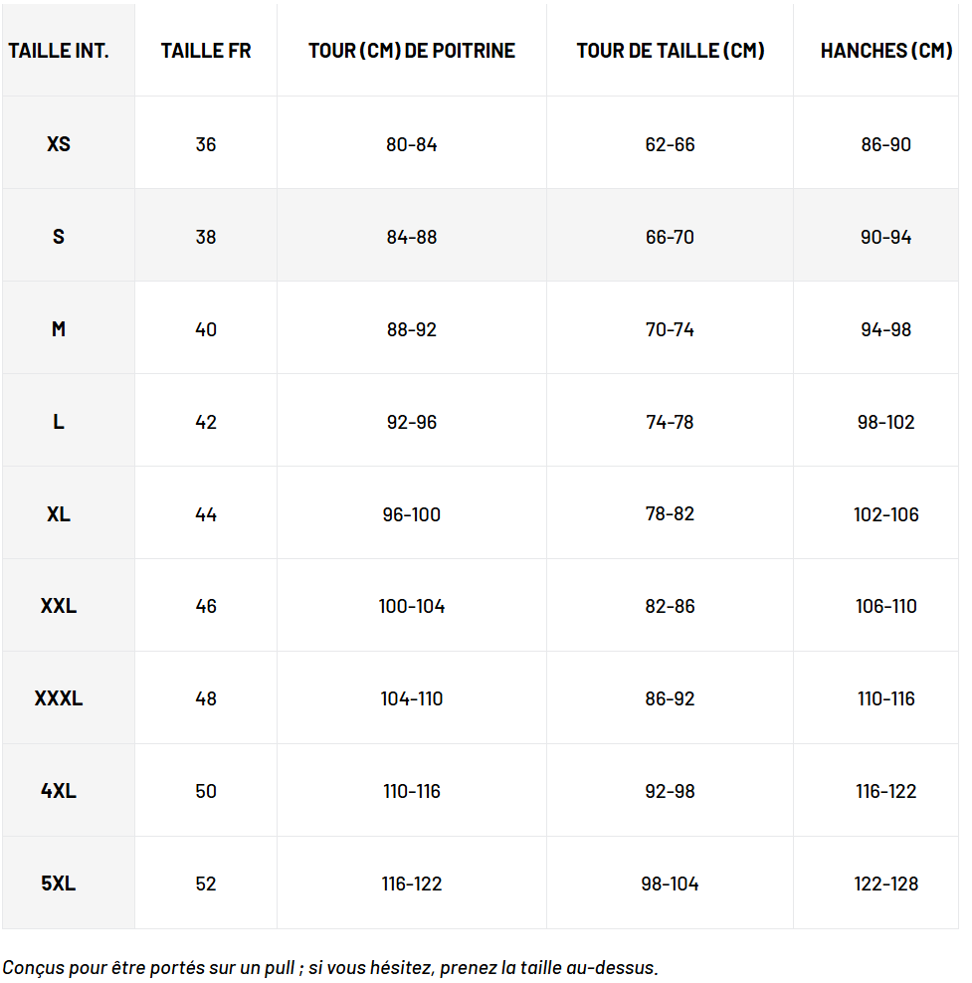Click French size 48 cell
The image size is (972, 983).
[x=206, y=698]
